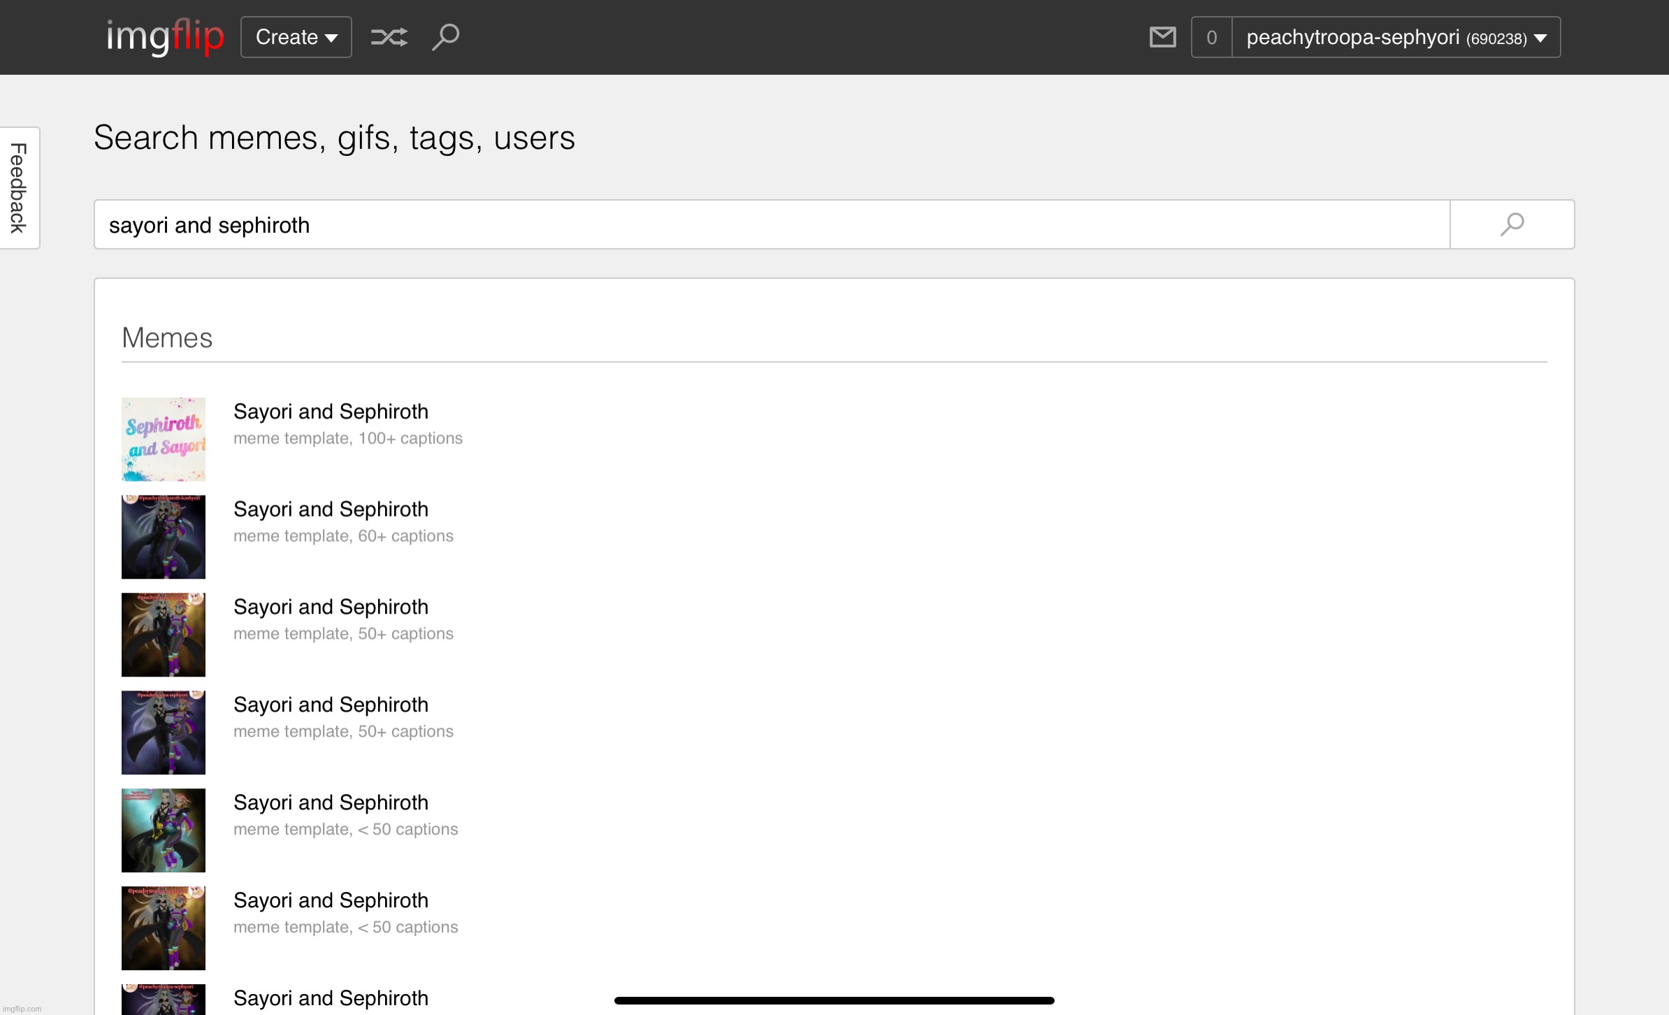Image resolution: width=1669 pixels, height=1015 pixels.
Task: Open the thumbnail of the 60+ captions template
Action: [x=164, y=537]
